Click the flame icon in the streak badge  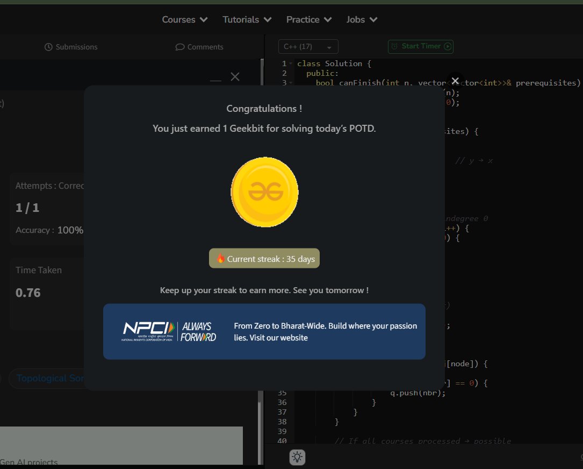coord(220,258)
